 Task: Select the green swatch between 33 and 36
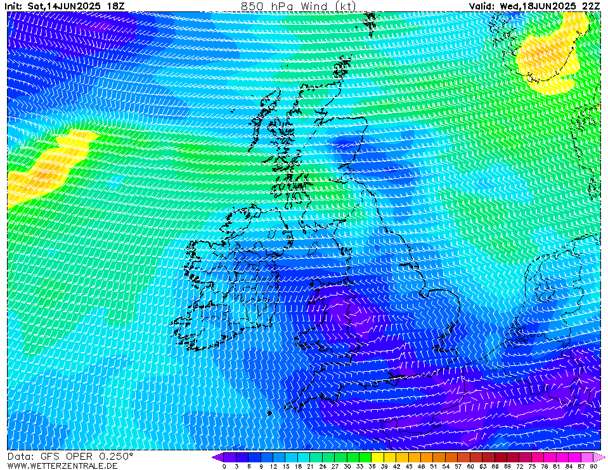point(366,457)
